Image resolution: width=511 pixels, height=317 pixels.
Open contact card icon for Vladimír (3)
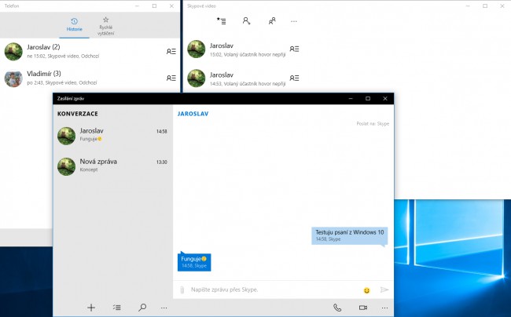(x=171, y=78)
